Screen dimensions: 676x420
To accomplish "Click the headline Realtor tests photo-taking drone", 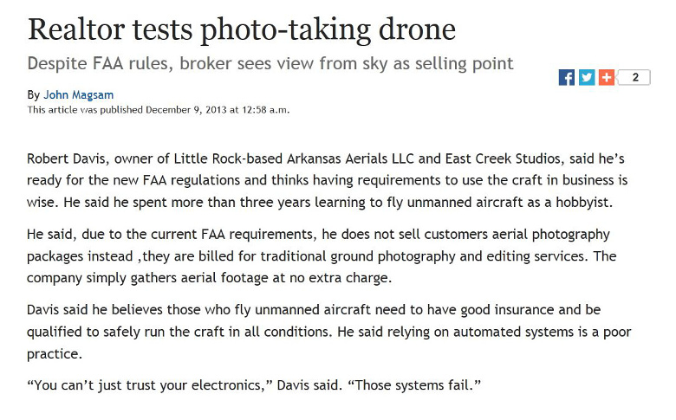I will (242, 30).
